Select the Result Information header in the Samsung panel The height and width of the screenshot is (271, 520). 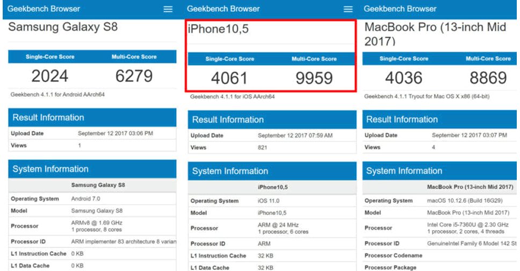click(48, 117)
